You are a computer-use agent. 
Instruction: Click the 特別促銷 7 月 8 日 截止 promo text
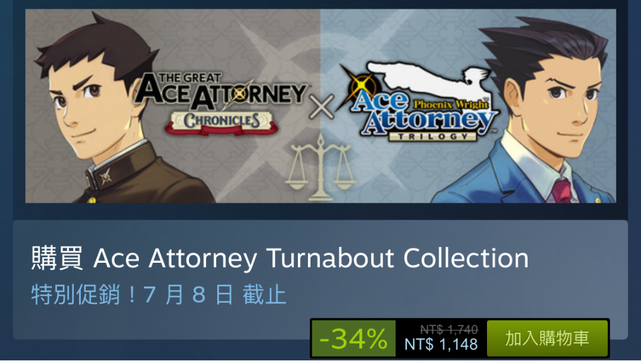tap(158, 295)
